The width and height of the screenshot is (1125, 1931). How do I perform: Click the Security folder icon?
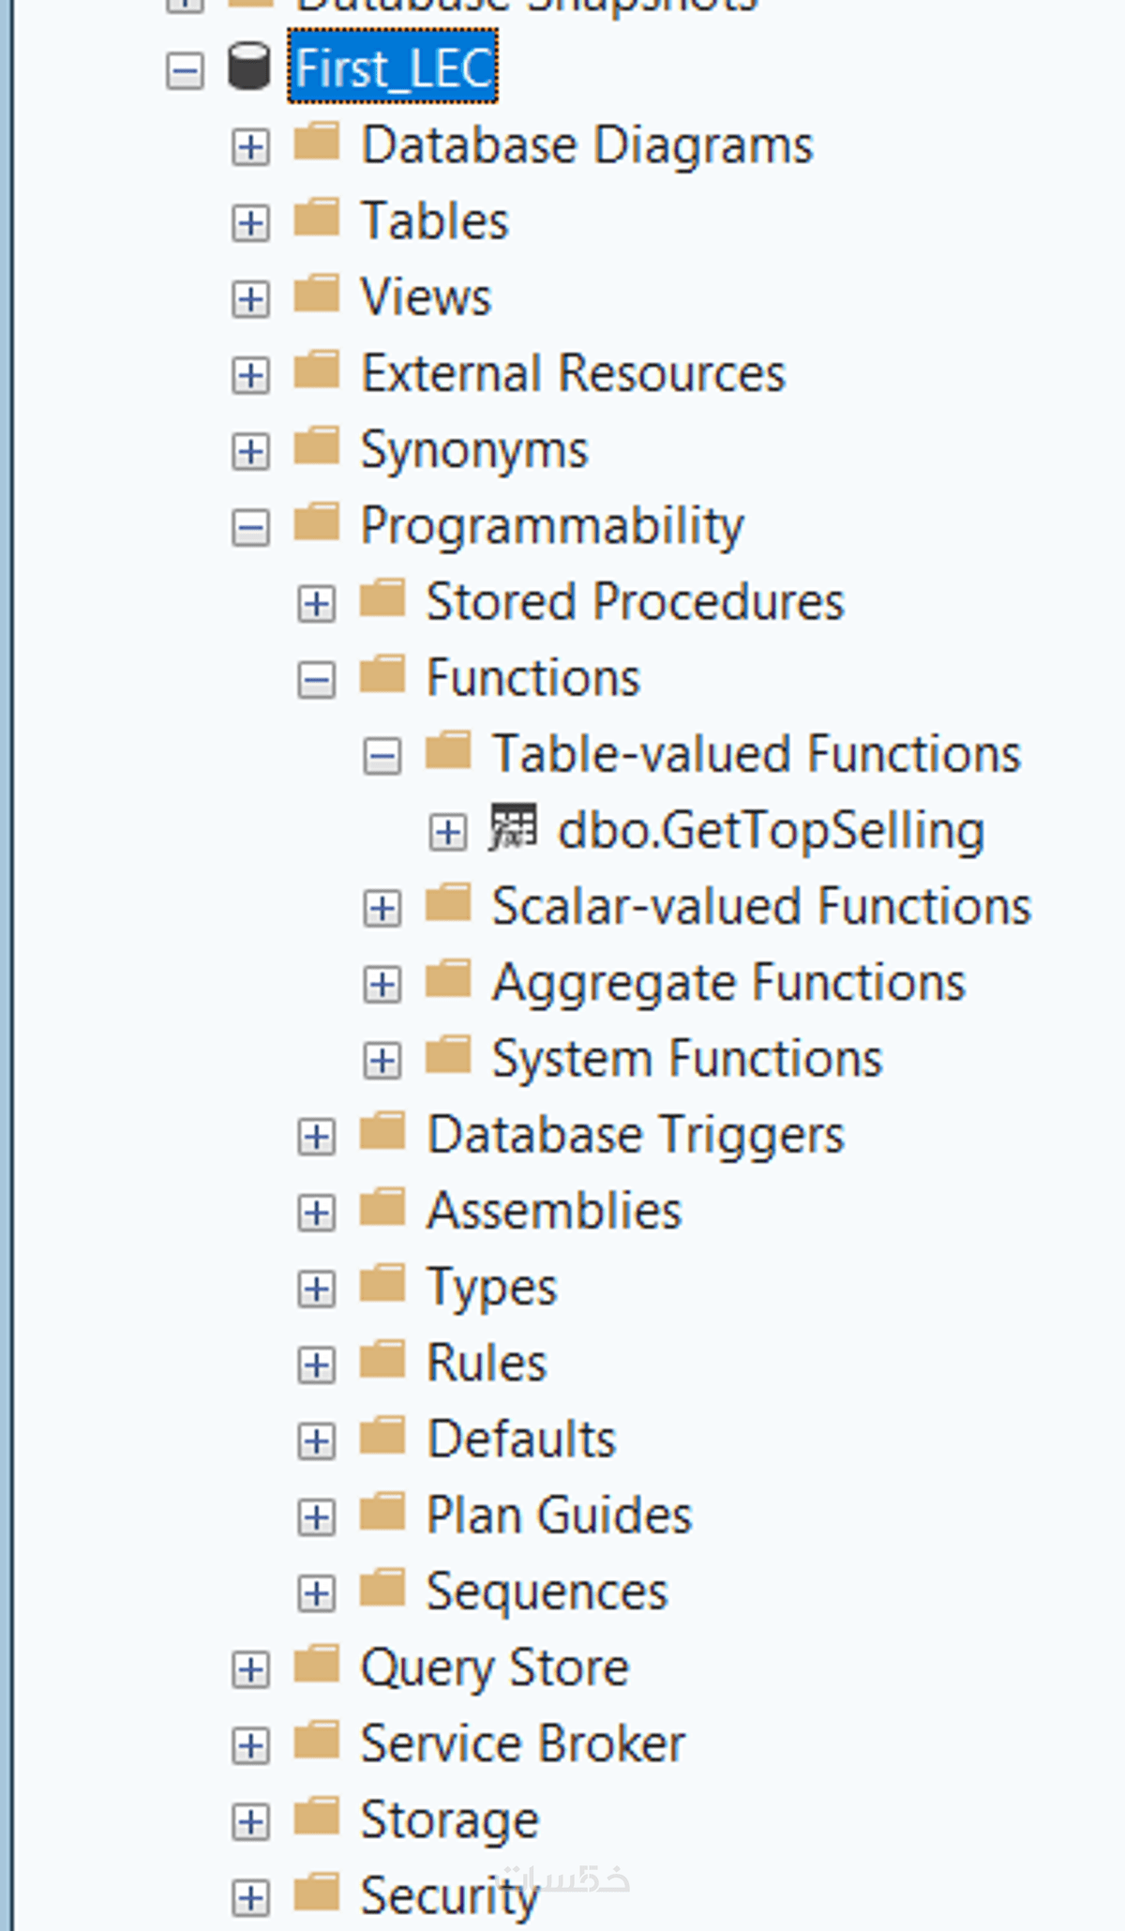316,1894
